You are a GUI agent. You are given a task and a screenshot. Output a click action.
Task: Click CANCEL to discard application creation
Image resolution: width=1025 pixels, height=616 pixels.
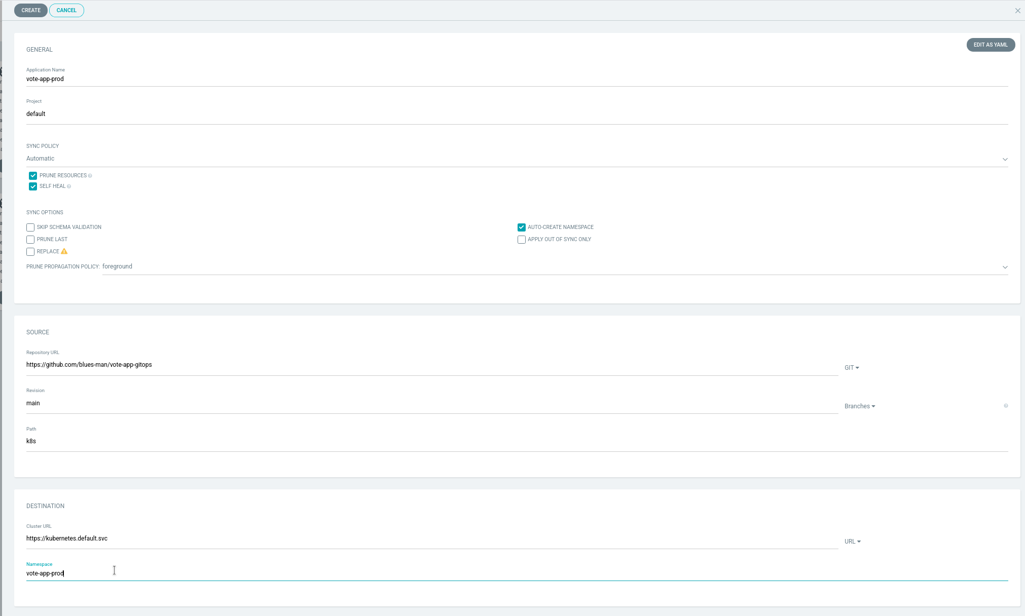tap(66, 10)
